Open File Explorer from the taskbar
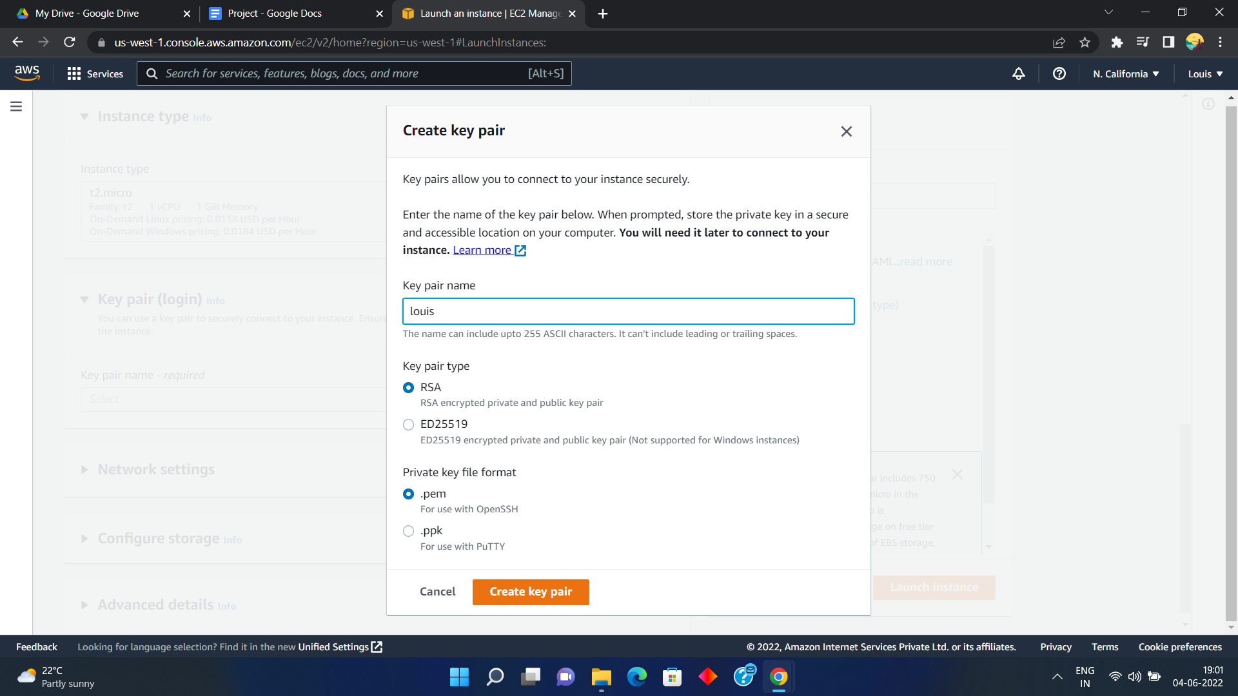This screenshot has height=696, width=1238. [x=601, y=677]
